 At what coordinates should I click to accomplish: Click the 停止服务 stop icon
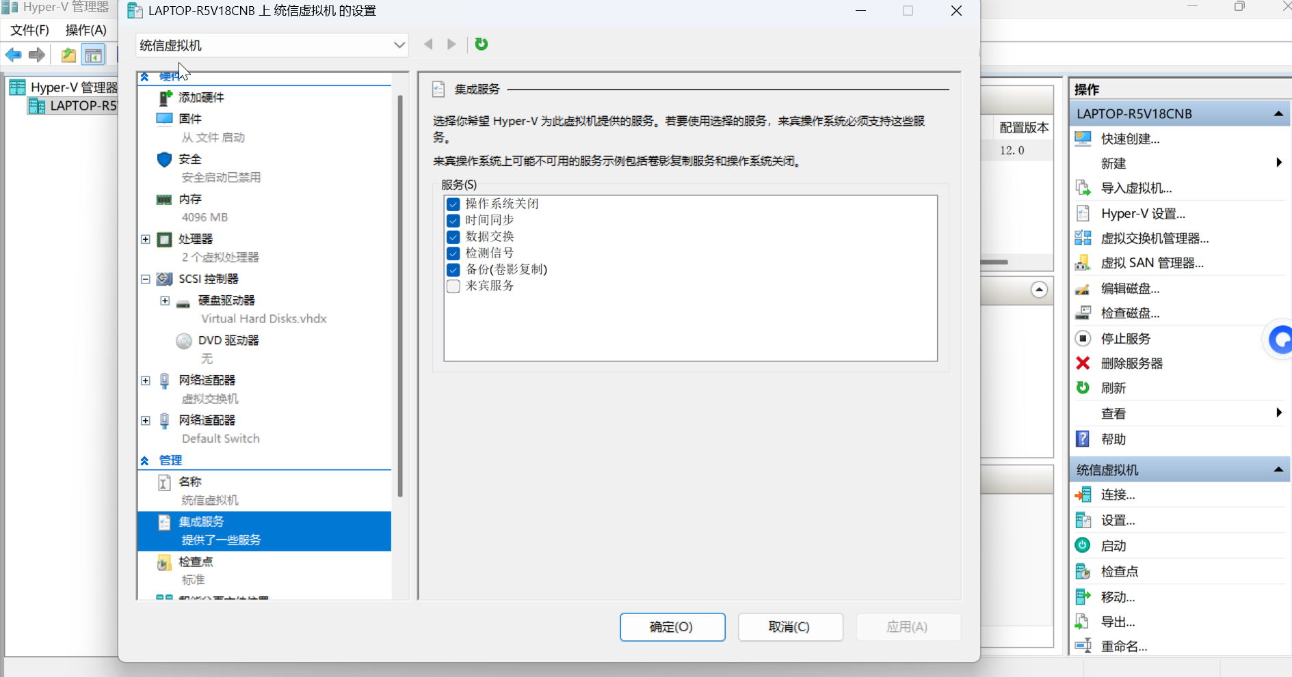point(1083,338)
